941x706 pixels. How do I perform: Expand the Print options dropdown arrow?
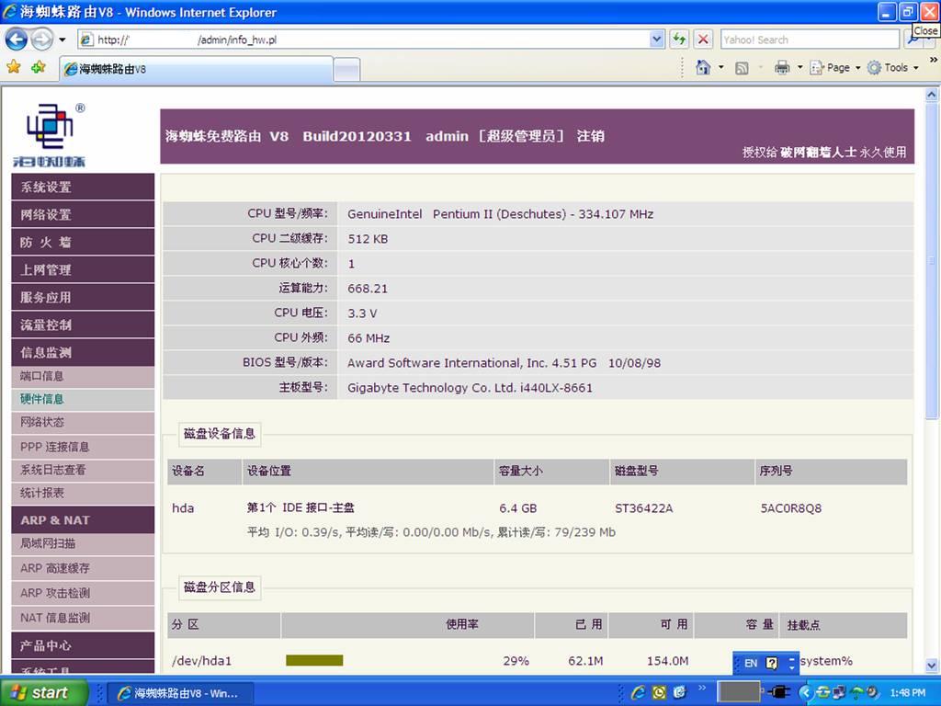pos(799,67)
